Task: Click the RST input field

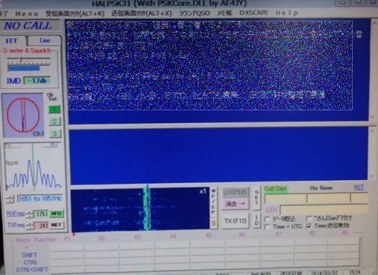Action: (x=359, y=197)
